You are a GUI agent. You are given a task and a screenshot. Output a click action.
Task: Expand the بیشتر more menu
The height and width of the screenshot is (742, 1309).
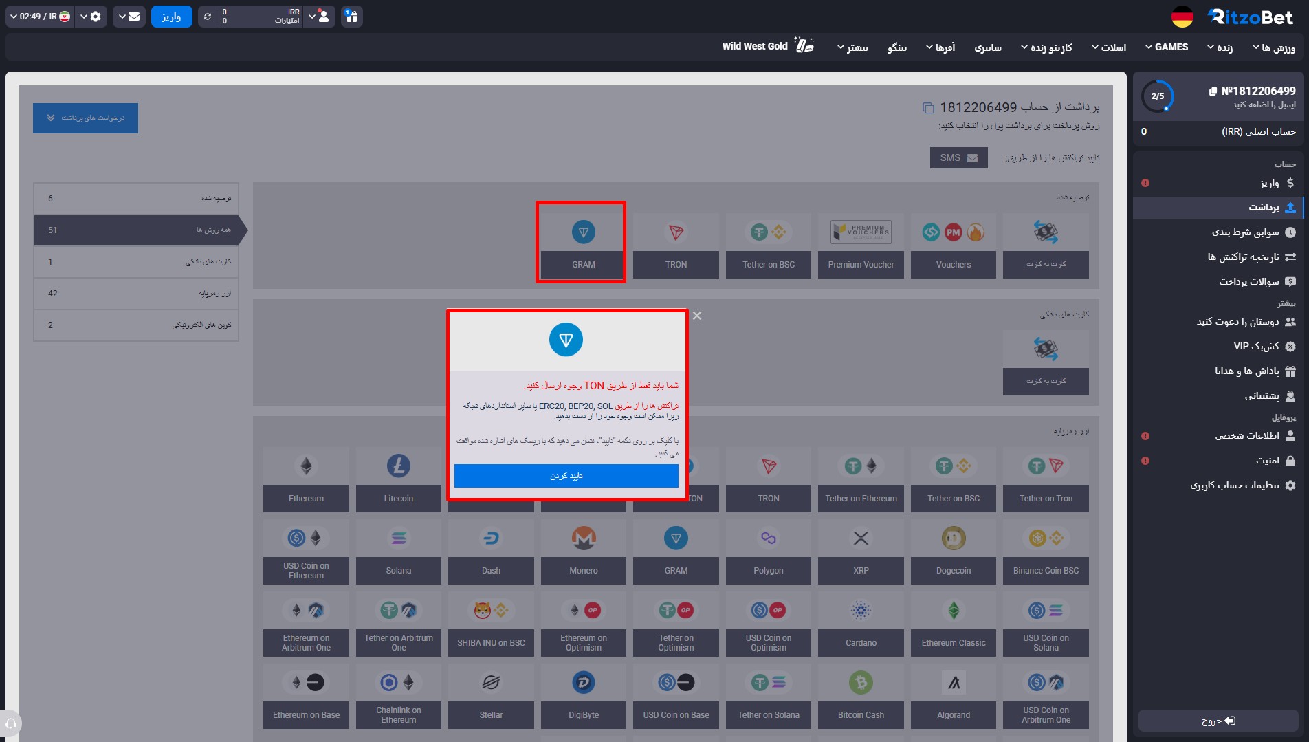pos(852,47)
